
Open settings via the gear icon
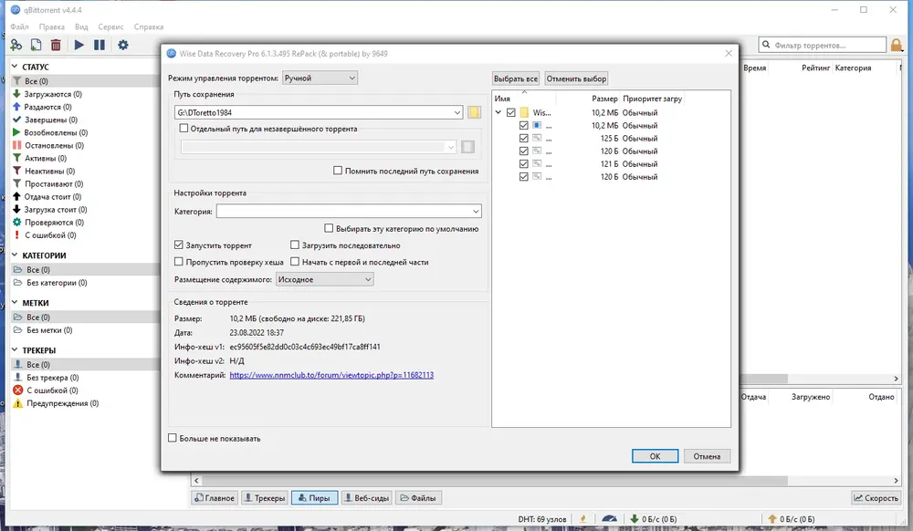pos(122,45)
